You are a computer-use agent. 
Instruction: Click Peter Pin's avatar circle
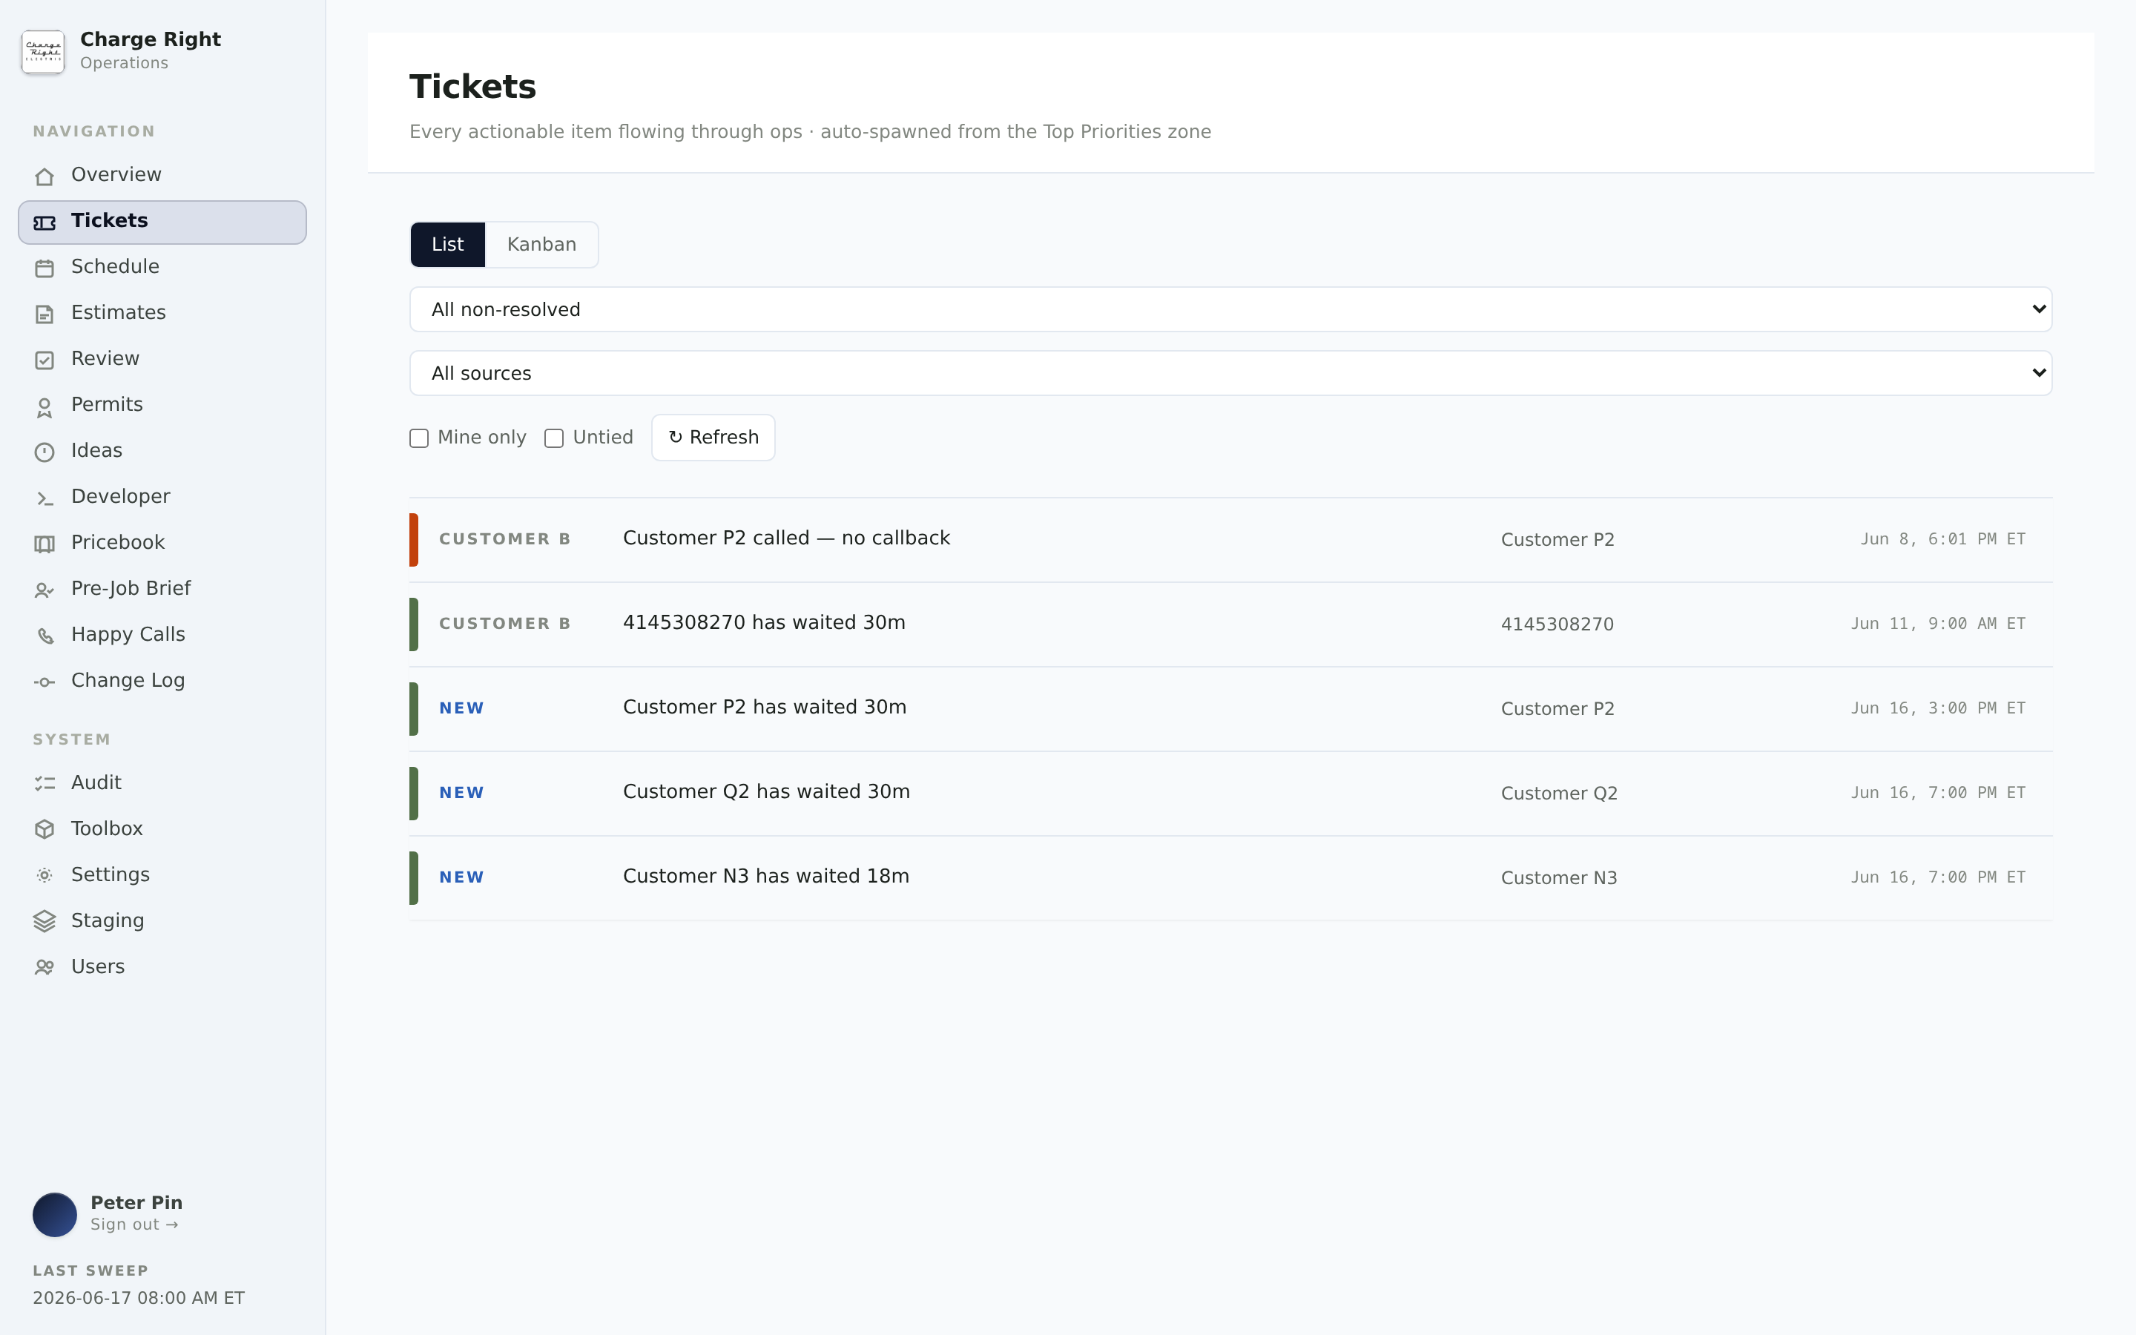(x=55, y=1214)
